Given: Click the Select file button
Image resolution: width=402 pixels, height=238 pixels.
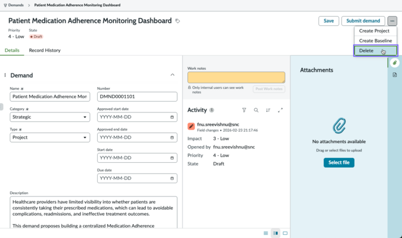Looking at the screenshot, I should point(339,163).
